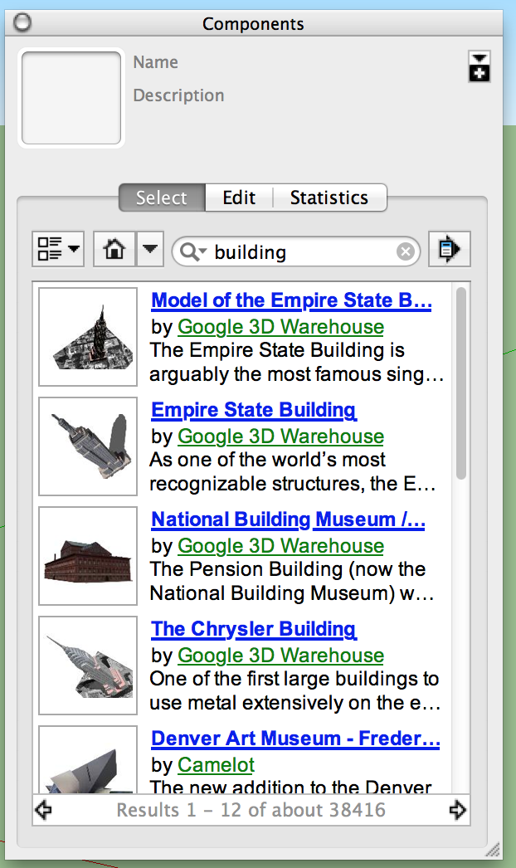Open the Denver Art Museum - Freder… link
Viewport: 516px width, 868px height.
click(x=295, y=739)
